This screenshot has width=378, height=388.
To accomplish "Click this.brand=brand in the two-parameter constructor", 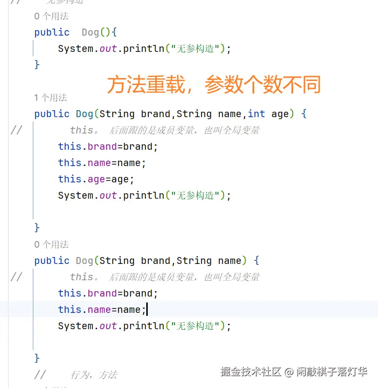I will tap(108, 293).
